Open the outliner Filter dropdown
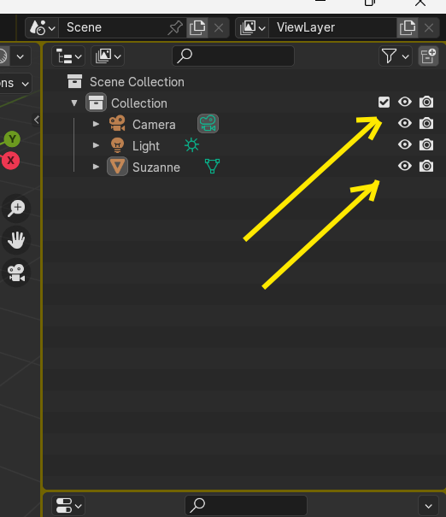 click(x=396, y=56)
